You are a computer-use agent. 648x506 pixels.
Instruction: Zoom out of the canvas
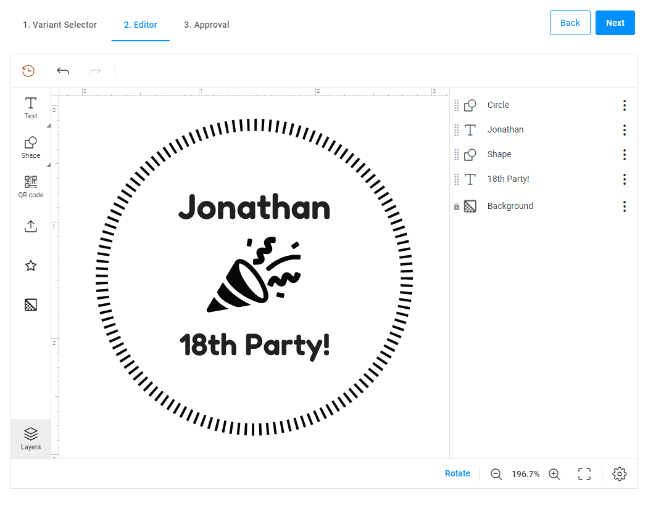[496, 474]
